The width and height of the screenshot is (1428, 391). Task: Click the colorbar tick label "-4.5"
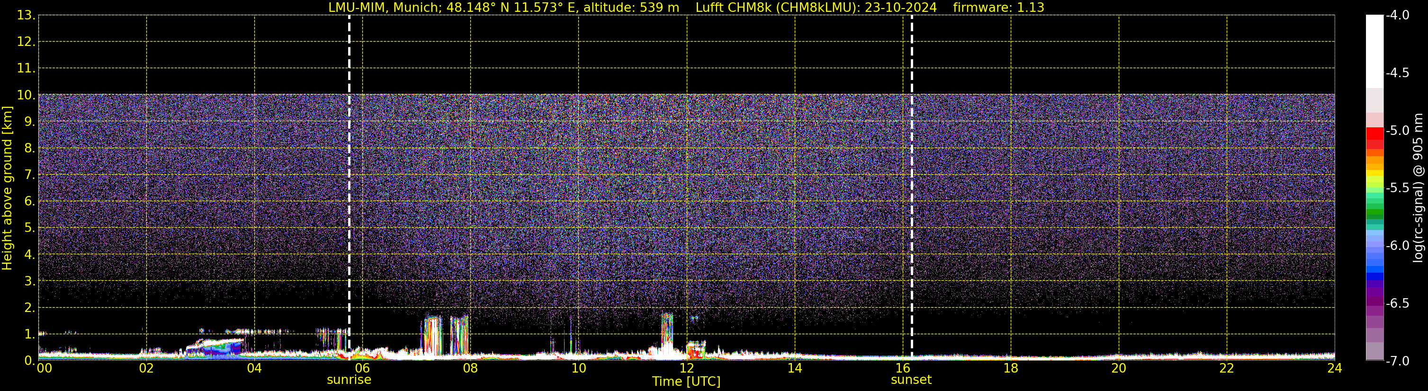1398,73
